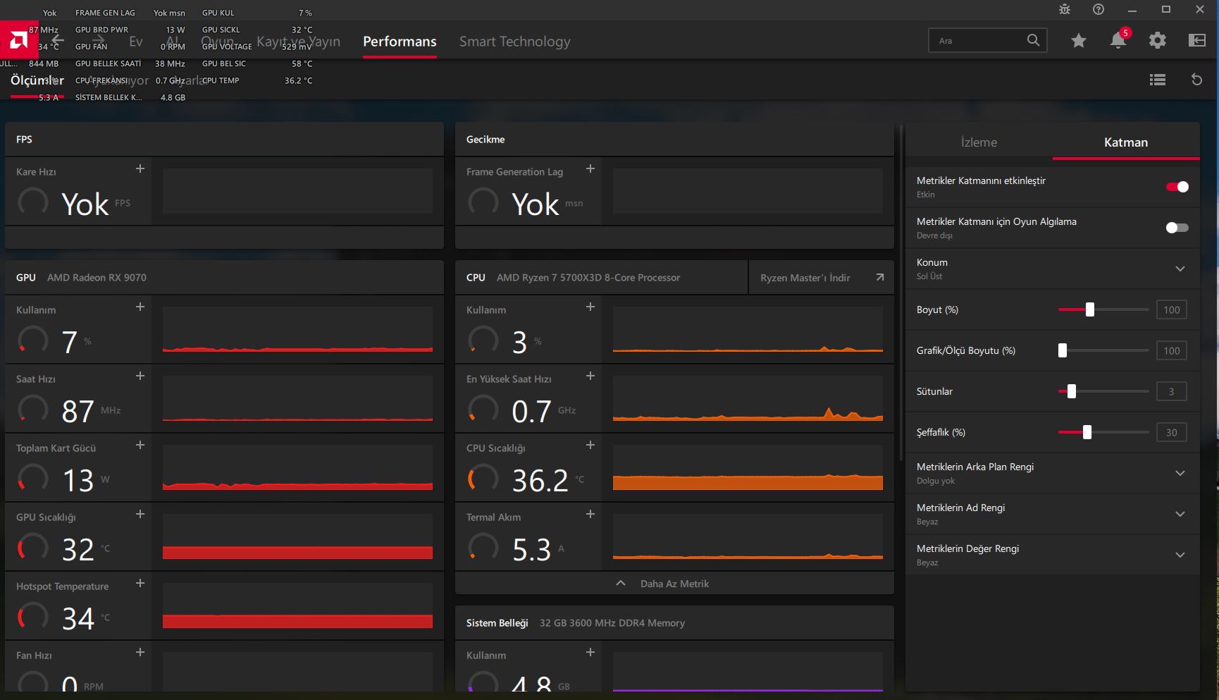This screenshot has width=1219, height=700.
Task: Add CPU Sıcaklığı with plus
Action: pyautogui.click(x=590, y=445)
